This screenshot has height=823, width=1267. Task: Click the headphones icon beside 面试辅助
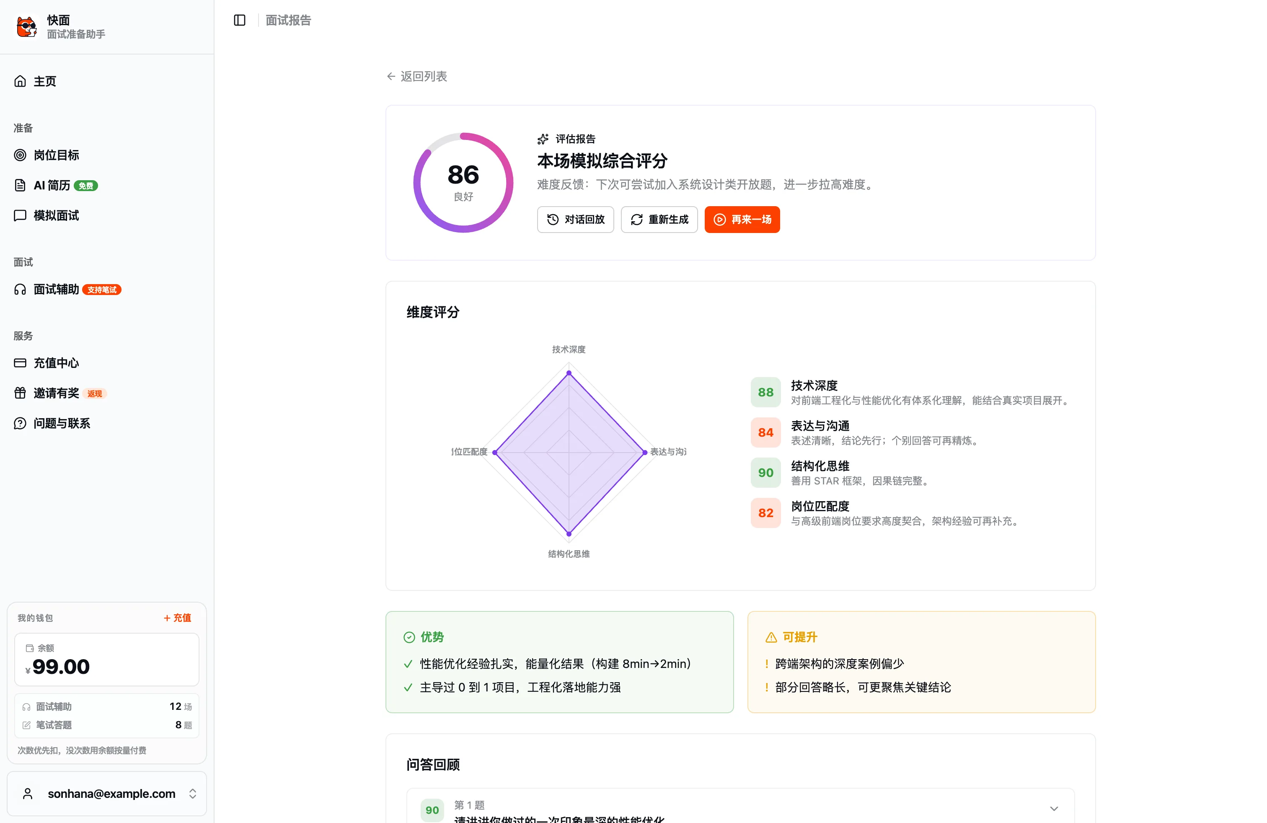(20, 289)
